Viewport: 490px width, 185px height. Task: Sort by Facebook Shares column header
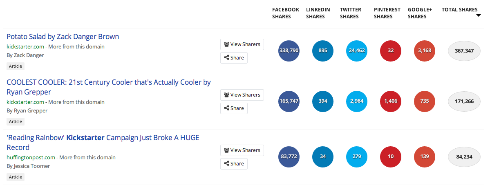tap(285, 13)
